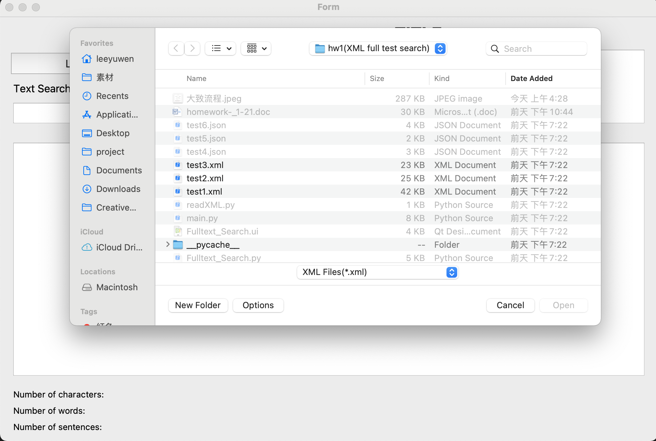
Task: Select the test3.xml file
Action: pos(205,165)
